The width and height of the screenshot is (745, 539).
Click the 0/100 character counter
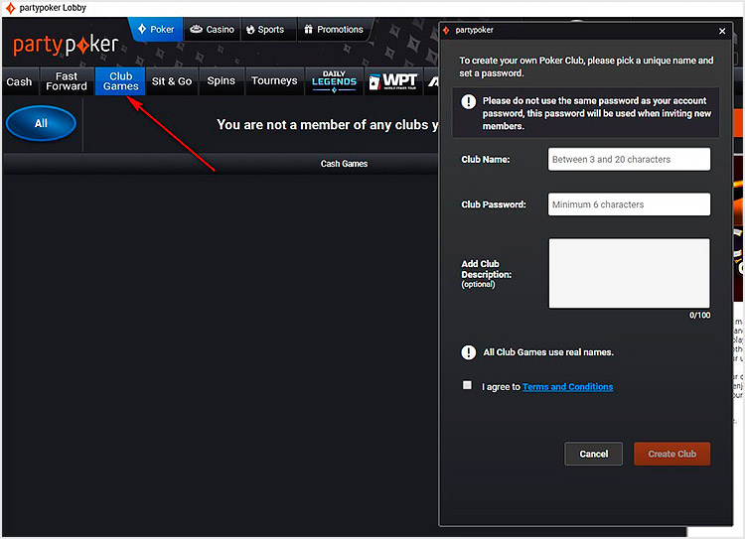pos(700,316)
